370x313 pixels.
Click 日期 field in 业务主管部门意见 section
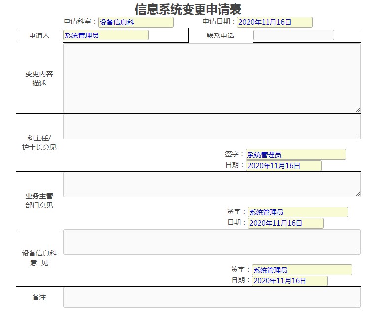click(x=285, y=223)
